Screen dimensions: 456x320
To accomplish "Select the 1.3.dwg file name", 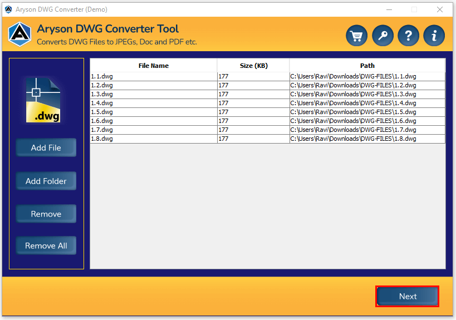I will tap(102, 94).
